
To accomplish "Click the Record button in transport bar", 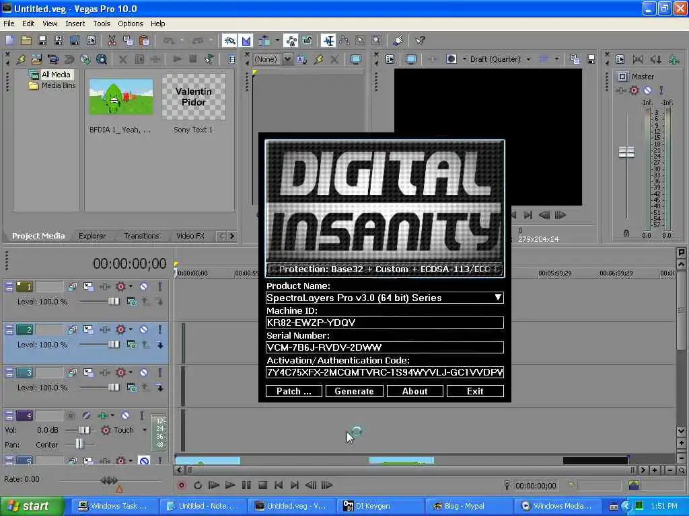I will click(182, 485).
